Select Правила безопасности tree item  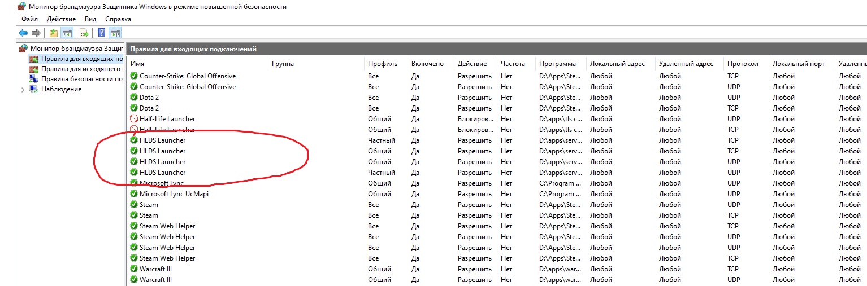82,79
